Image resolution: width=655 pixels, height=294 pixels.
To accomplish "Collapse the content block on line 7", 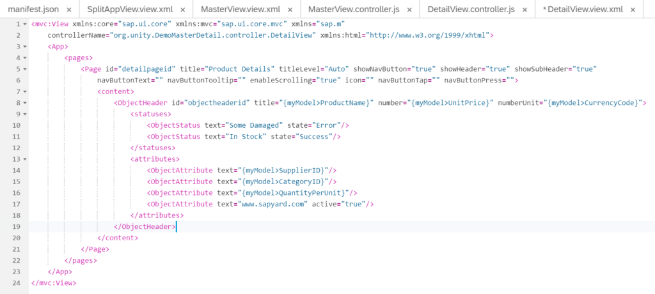I will click(25, 92).
